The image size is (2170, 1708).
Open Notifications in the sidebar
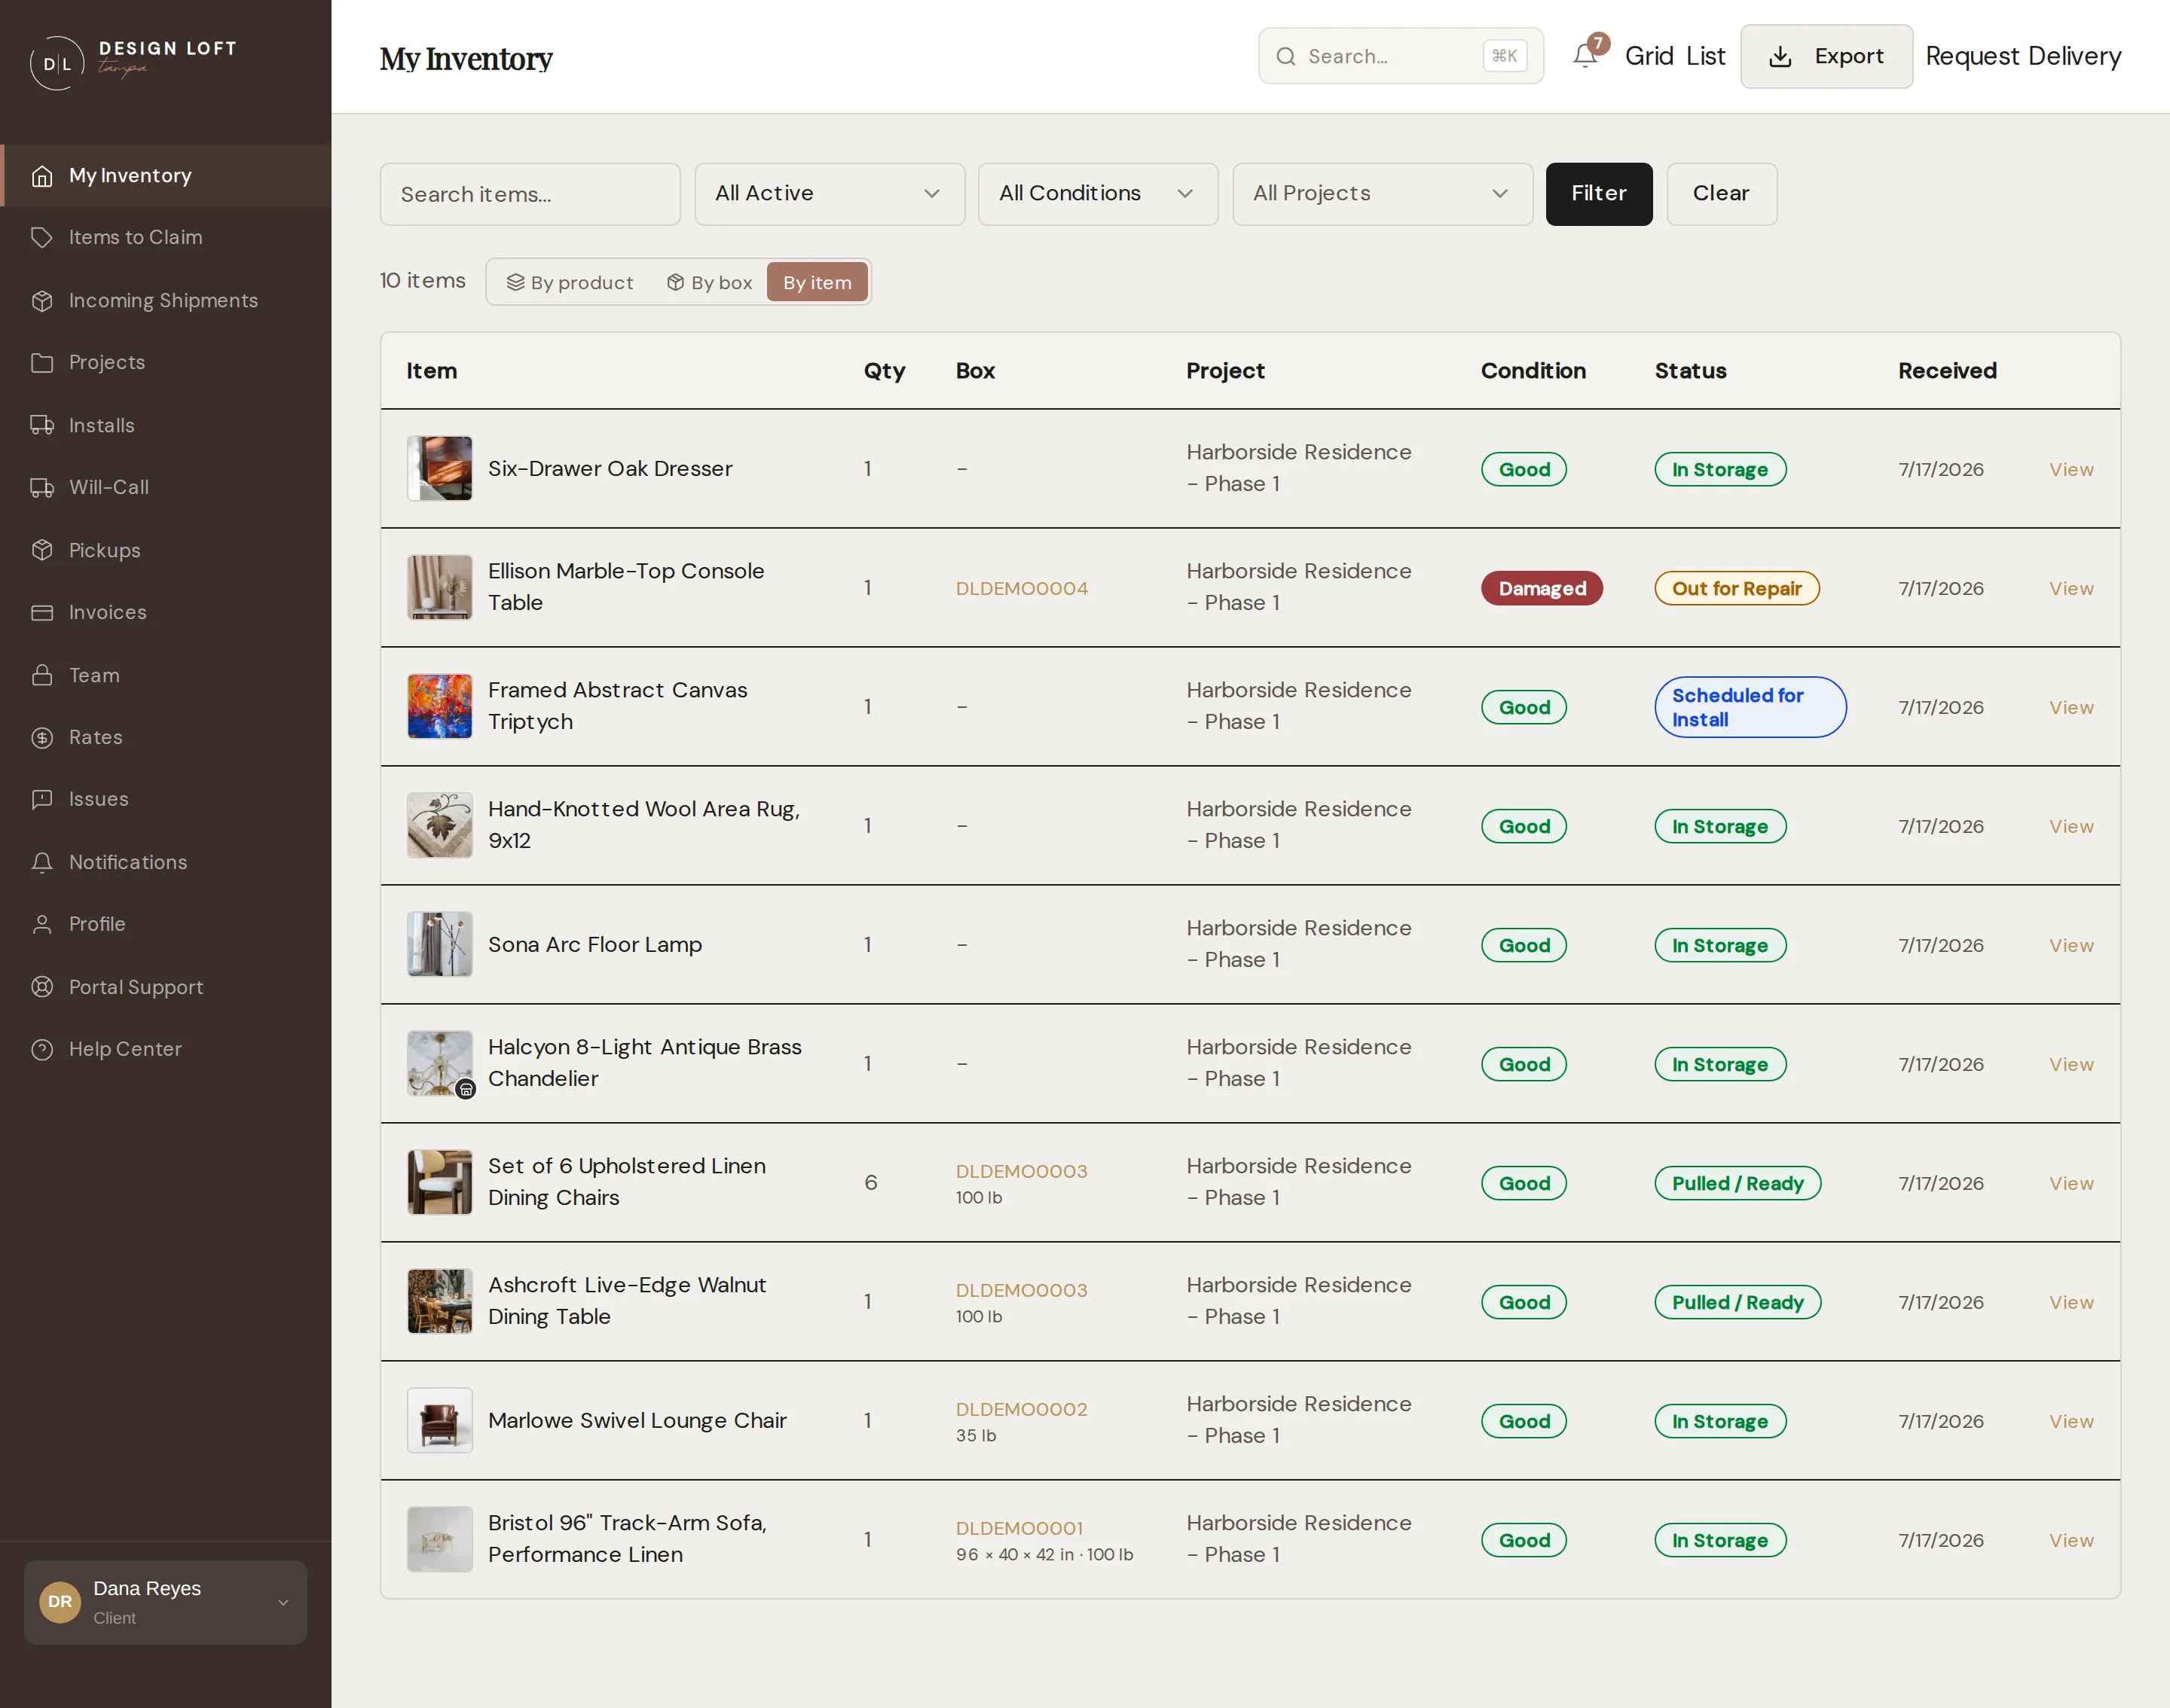point(165,862)
